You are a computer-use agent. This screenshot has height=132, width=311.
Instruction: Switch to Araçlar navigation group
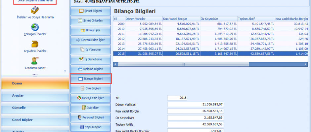(34, 96)
